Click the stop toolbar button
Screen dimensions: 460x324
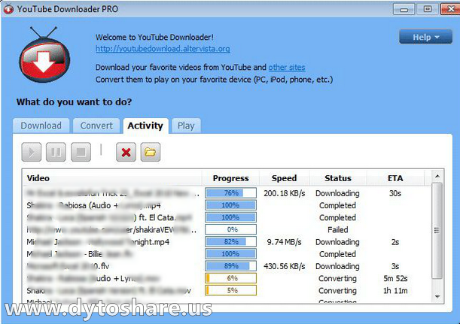(x=81, y=153)
